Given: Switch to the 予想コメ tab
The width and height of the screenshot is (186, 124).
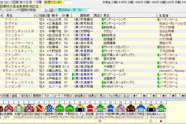Looking at the screenshot, I should pos(68,96).
